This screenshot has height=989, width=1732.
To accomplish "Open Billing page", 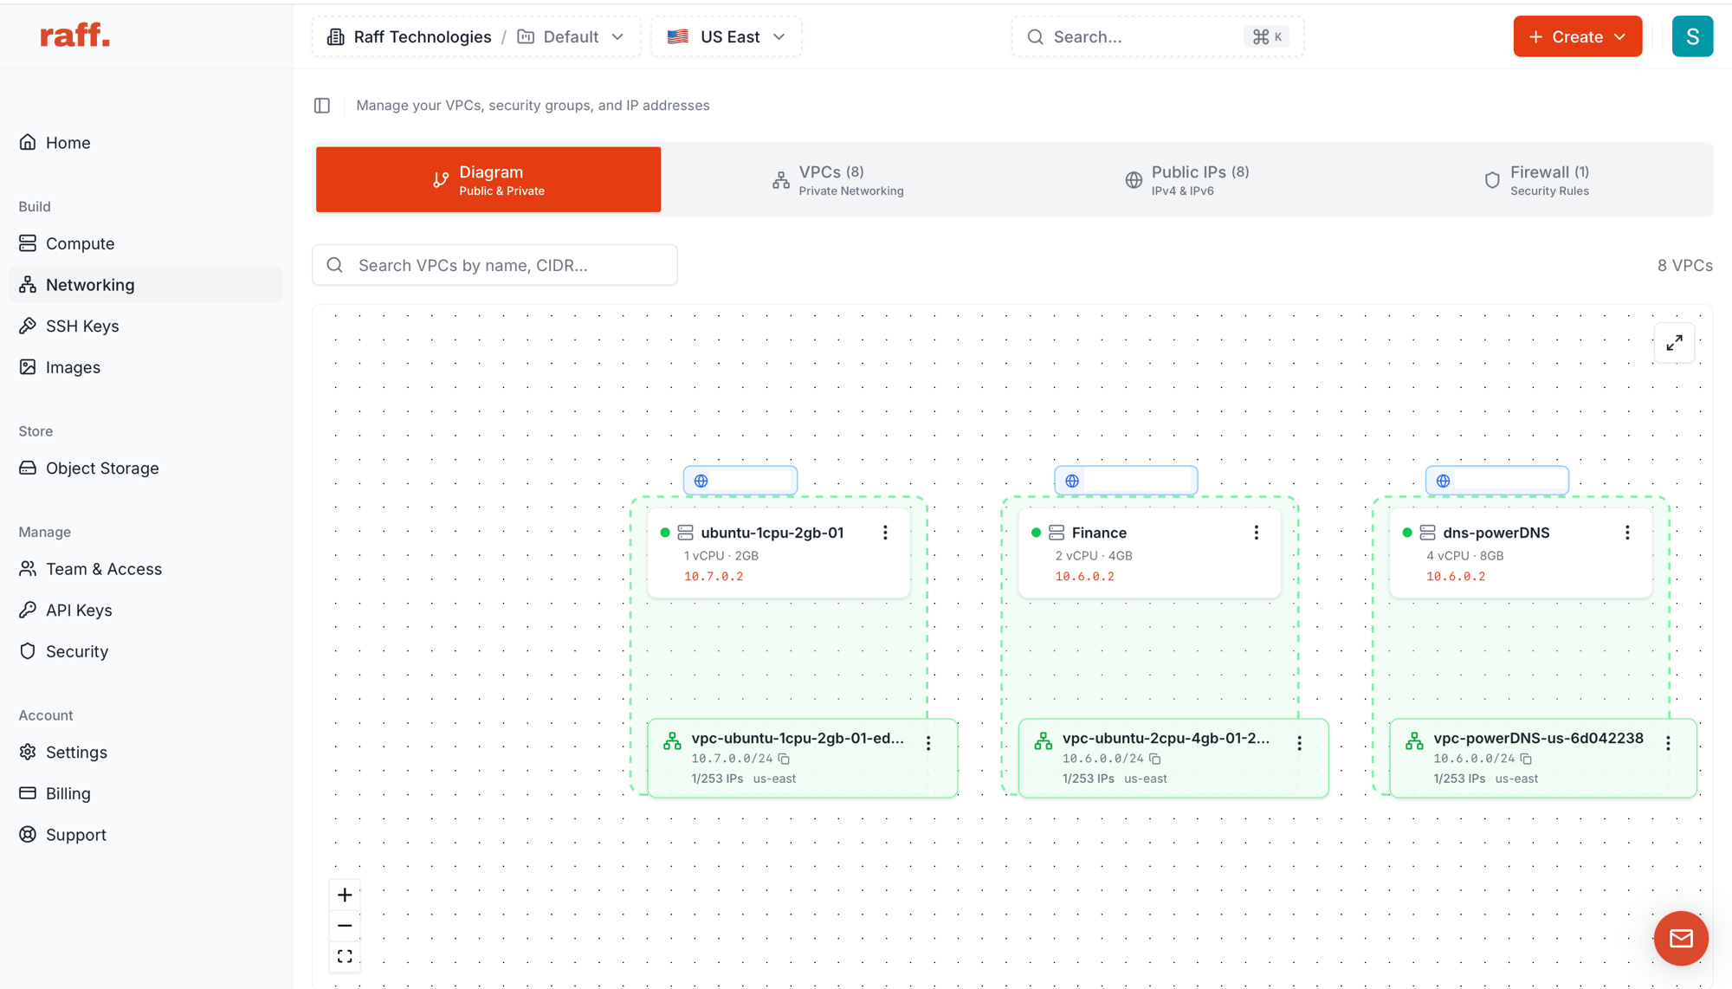I will 145,793.
